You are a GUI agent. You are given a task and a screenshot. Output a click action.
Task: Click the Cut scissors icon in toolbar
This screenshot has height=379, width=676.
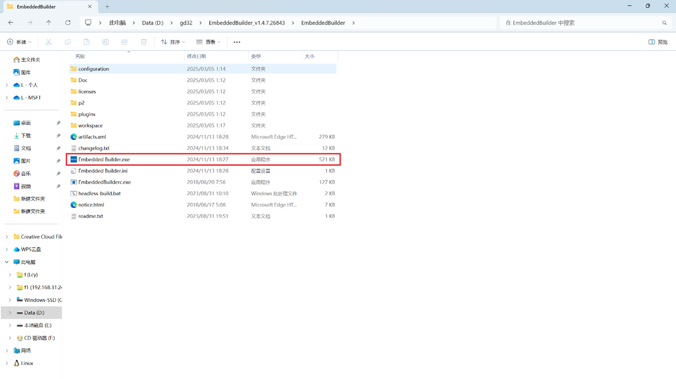point(49,42)
